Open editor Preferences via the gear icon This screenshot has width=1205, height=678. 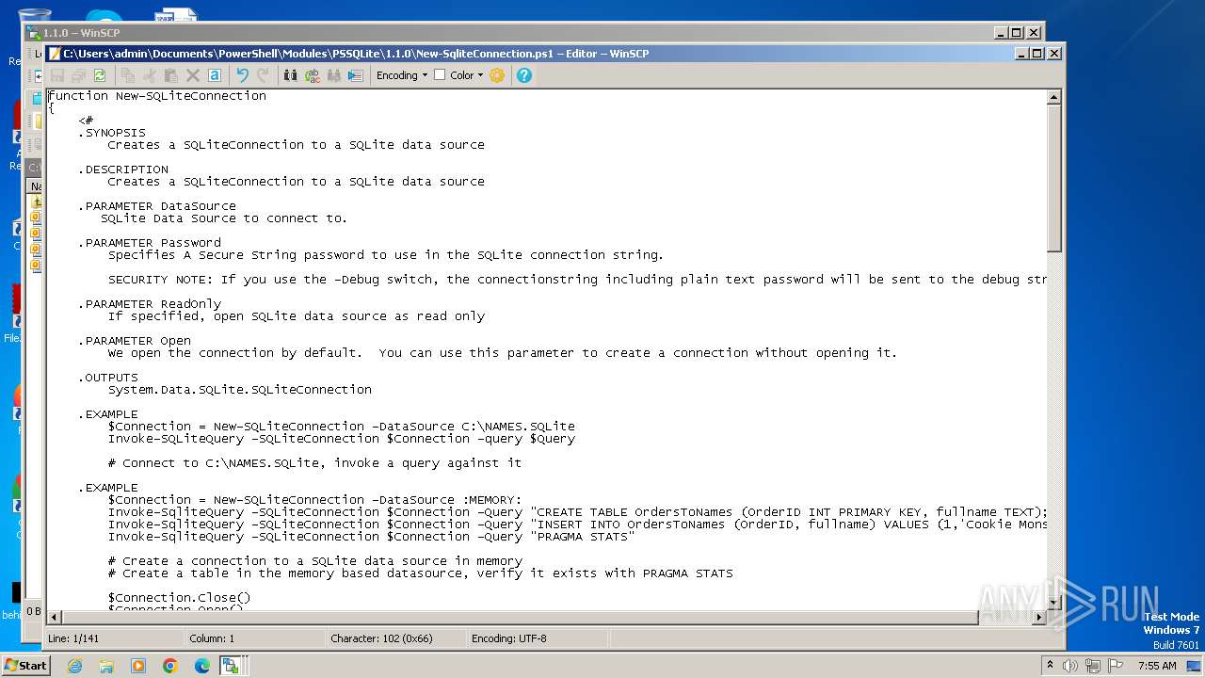click(497, 75)
